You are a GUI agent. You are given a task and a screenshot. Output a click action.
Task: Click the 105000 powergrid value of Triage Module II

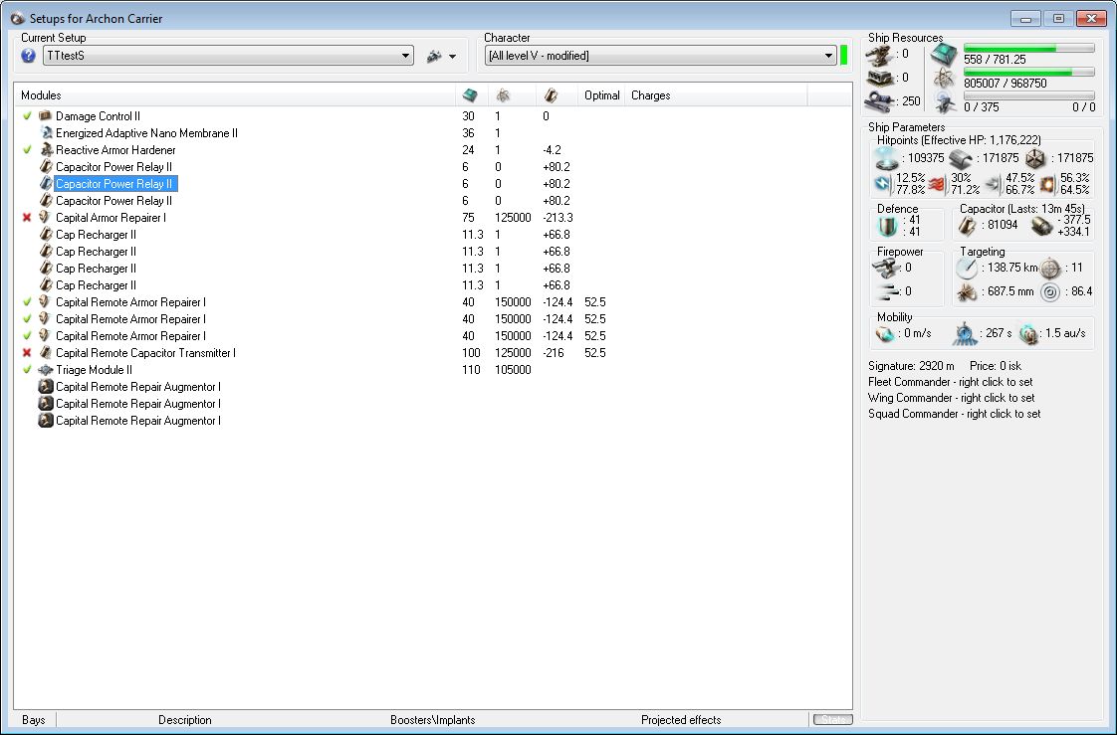(x=512, y=370)
